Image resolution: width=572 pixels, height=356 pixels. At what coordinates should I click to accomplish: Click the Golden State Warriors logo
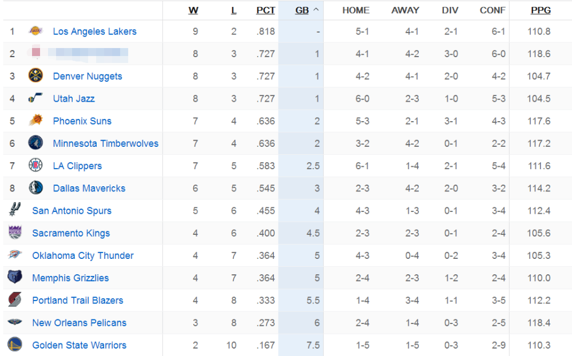click(x=15, y=345)
